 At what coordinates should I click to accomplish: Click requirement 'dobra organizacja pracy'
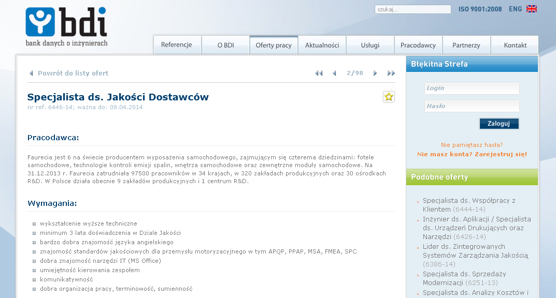pyautogui.click(x=116, y=289)
